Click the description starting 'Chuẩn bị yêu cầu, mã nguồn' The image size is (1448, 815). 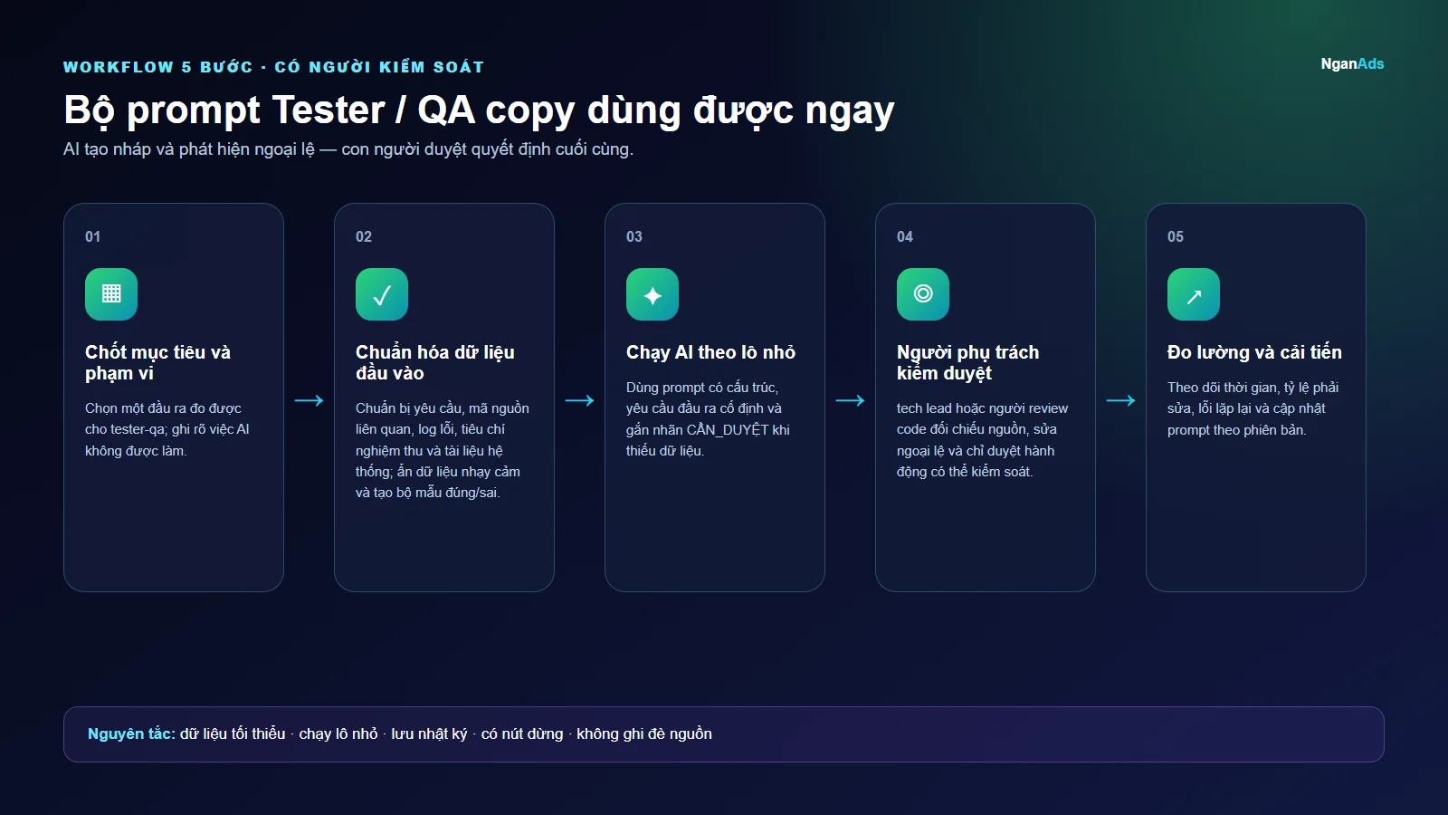[x=443, y=450]
